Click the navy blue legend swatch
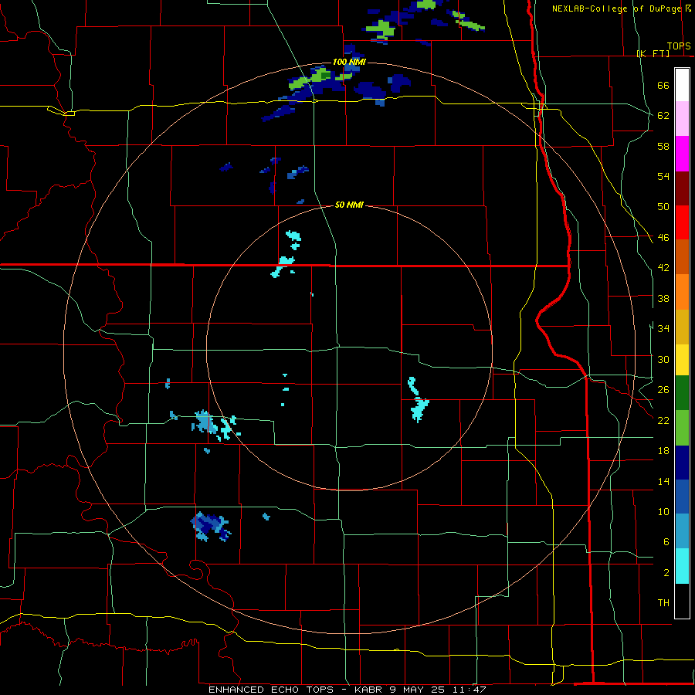 (x=682, y=463)
